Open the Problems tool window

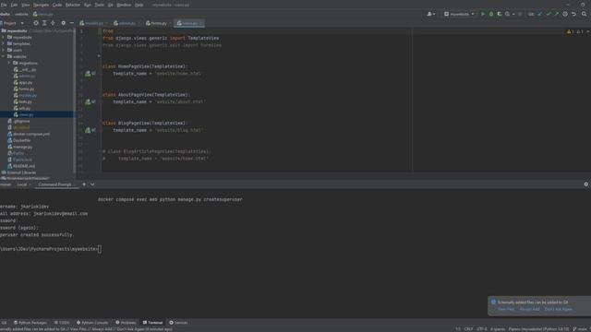pos(126,323)
